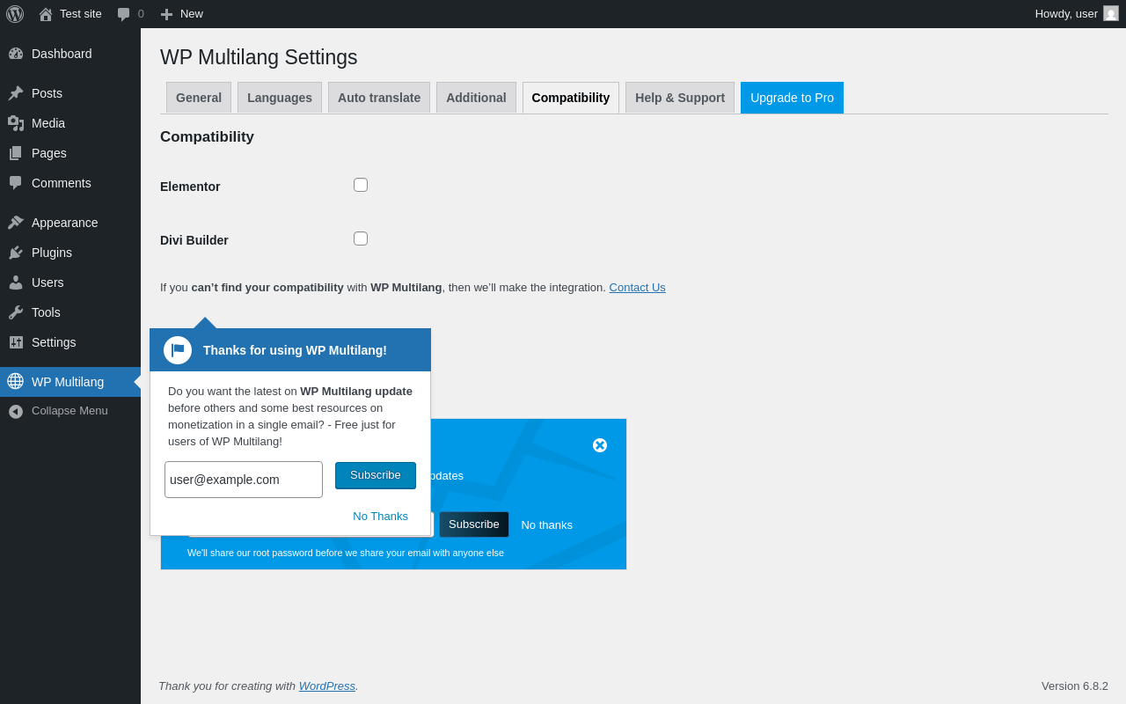Click the Appearance brush icon

[x=16, y=223]
